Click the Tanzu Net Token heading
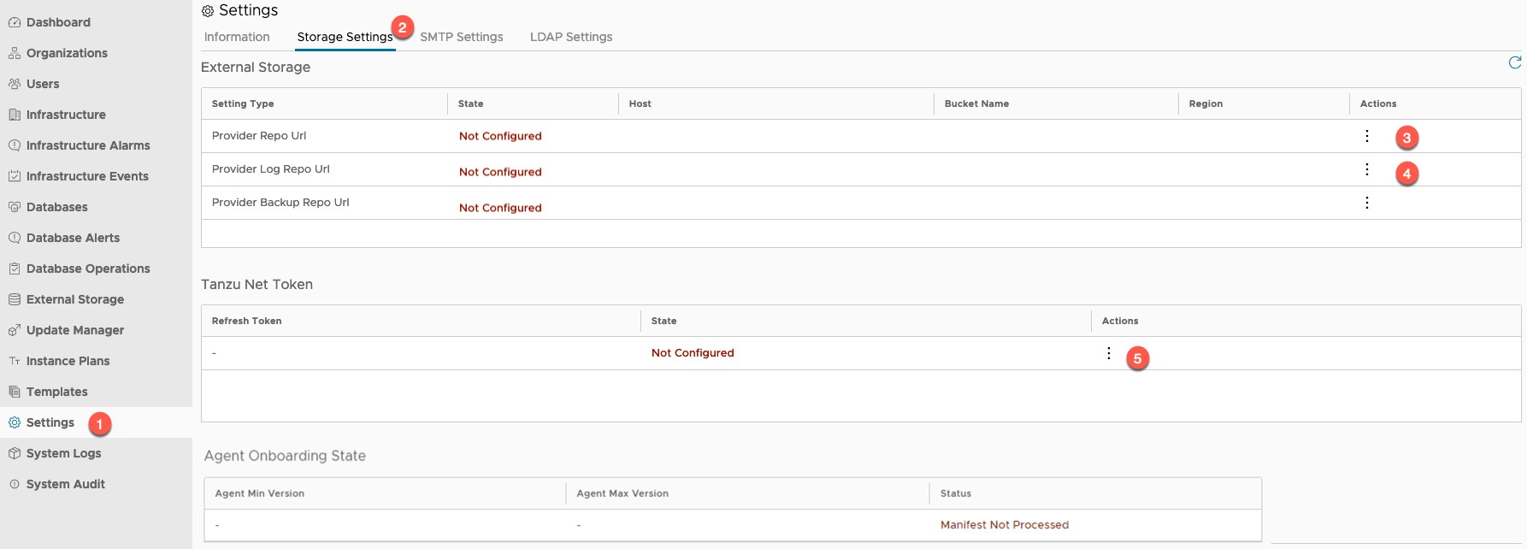The image size is (1527, 549). point(256,284)
